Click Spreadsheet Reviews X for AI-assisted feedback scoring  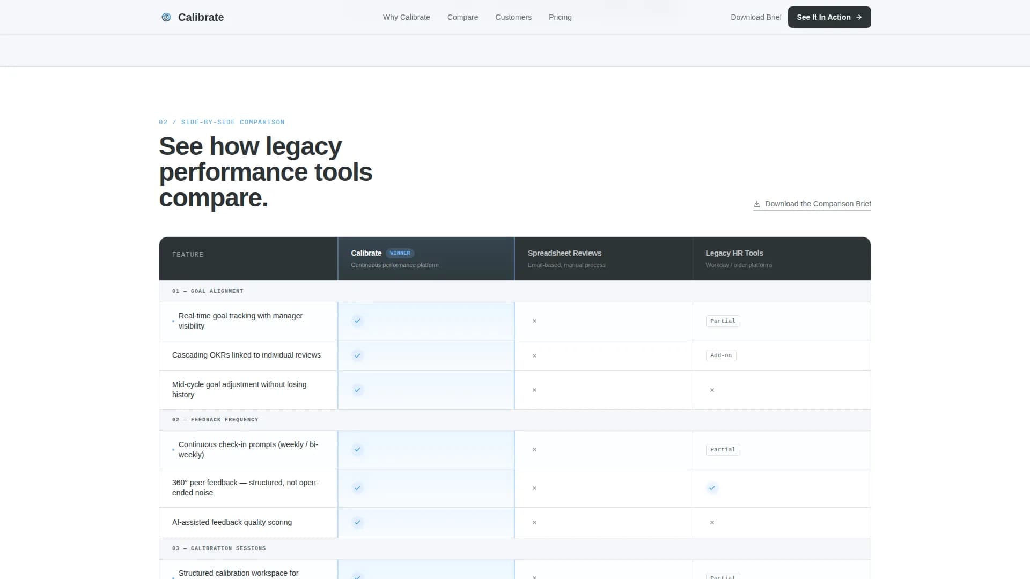534,522
